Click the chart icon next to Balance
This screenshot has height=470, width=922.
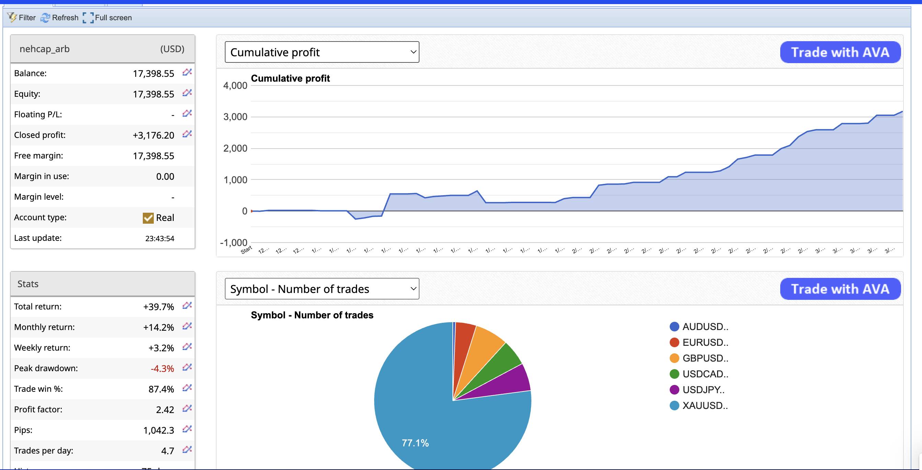click(187, 73)
